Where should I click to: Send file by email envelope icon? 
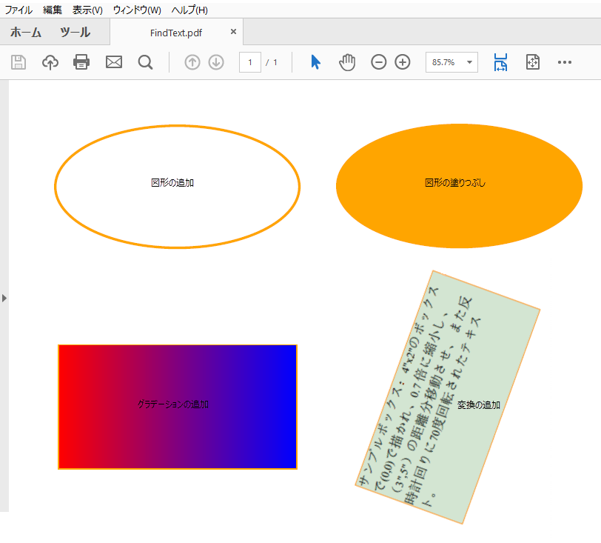tap(114, 62)
